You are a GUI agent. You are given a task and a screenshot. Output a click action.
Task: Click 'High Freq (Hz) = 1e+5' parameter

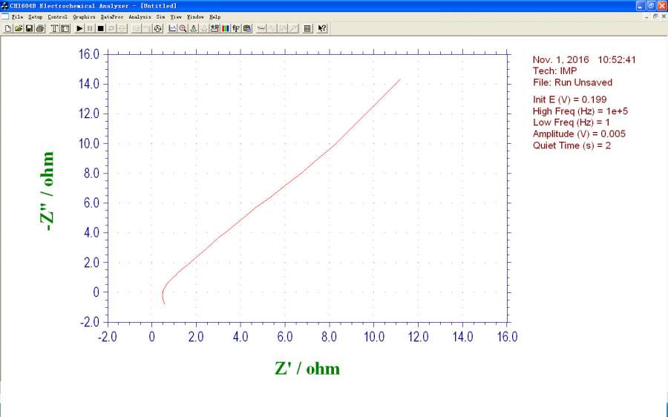580,111
